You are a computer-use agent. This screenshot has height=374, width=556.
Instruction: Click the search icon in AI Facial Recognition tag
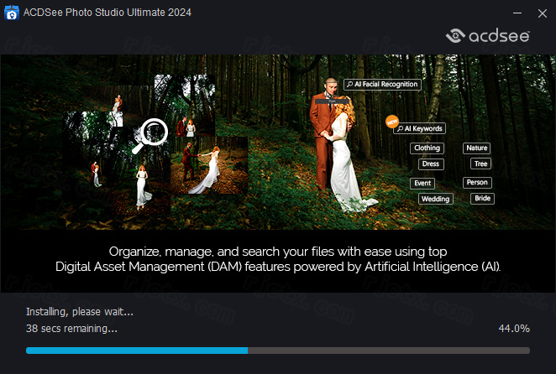pos(349,84)
